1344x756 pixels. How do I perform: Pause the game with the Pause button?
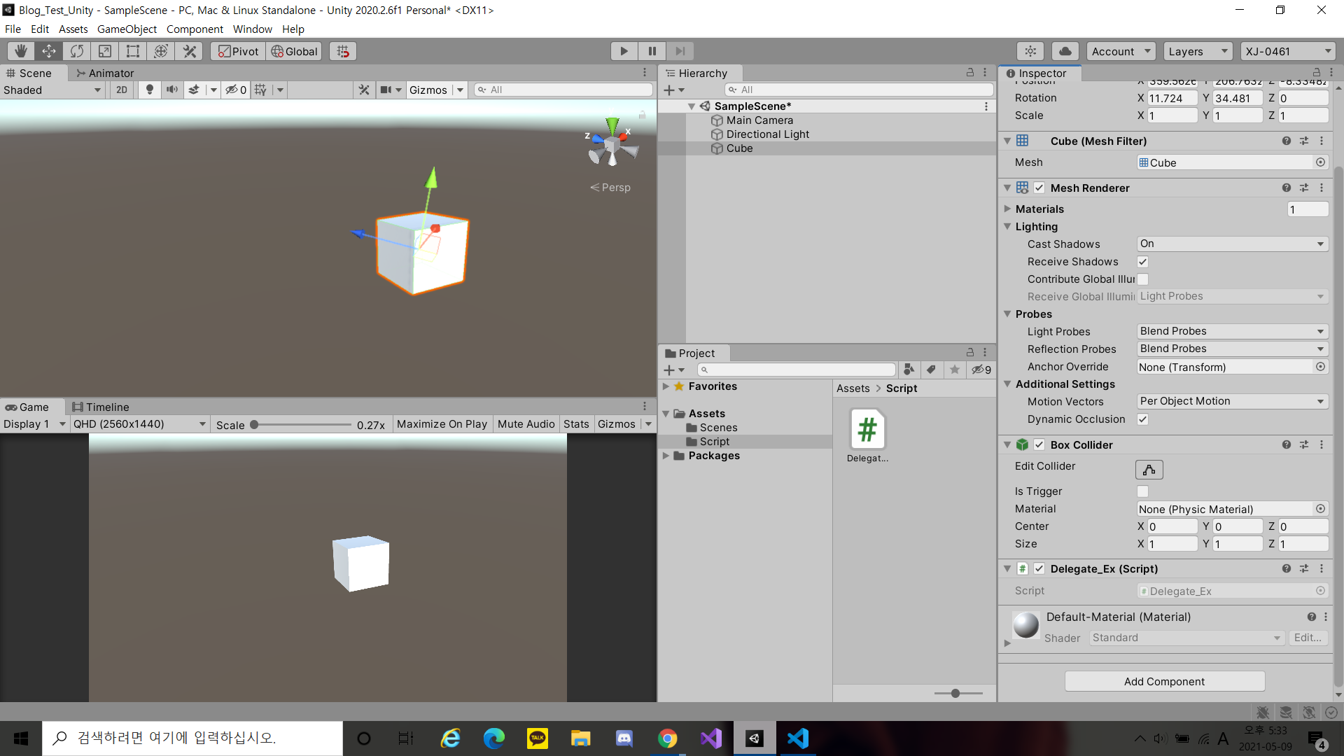[x=652, y=50]
